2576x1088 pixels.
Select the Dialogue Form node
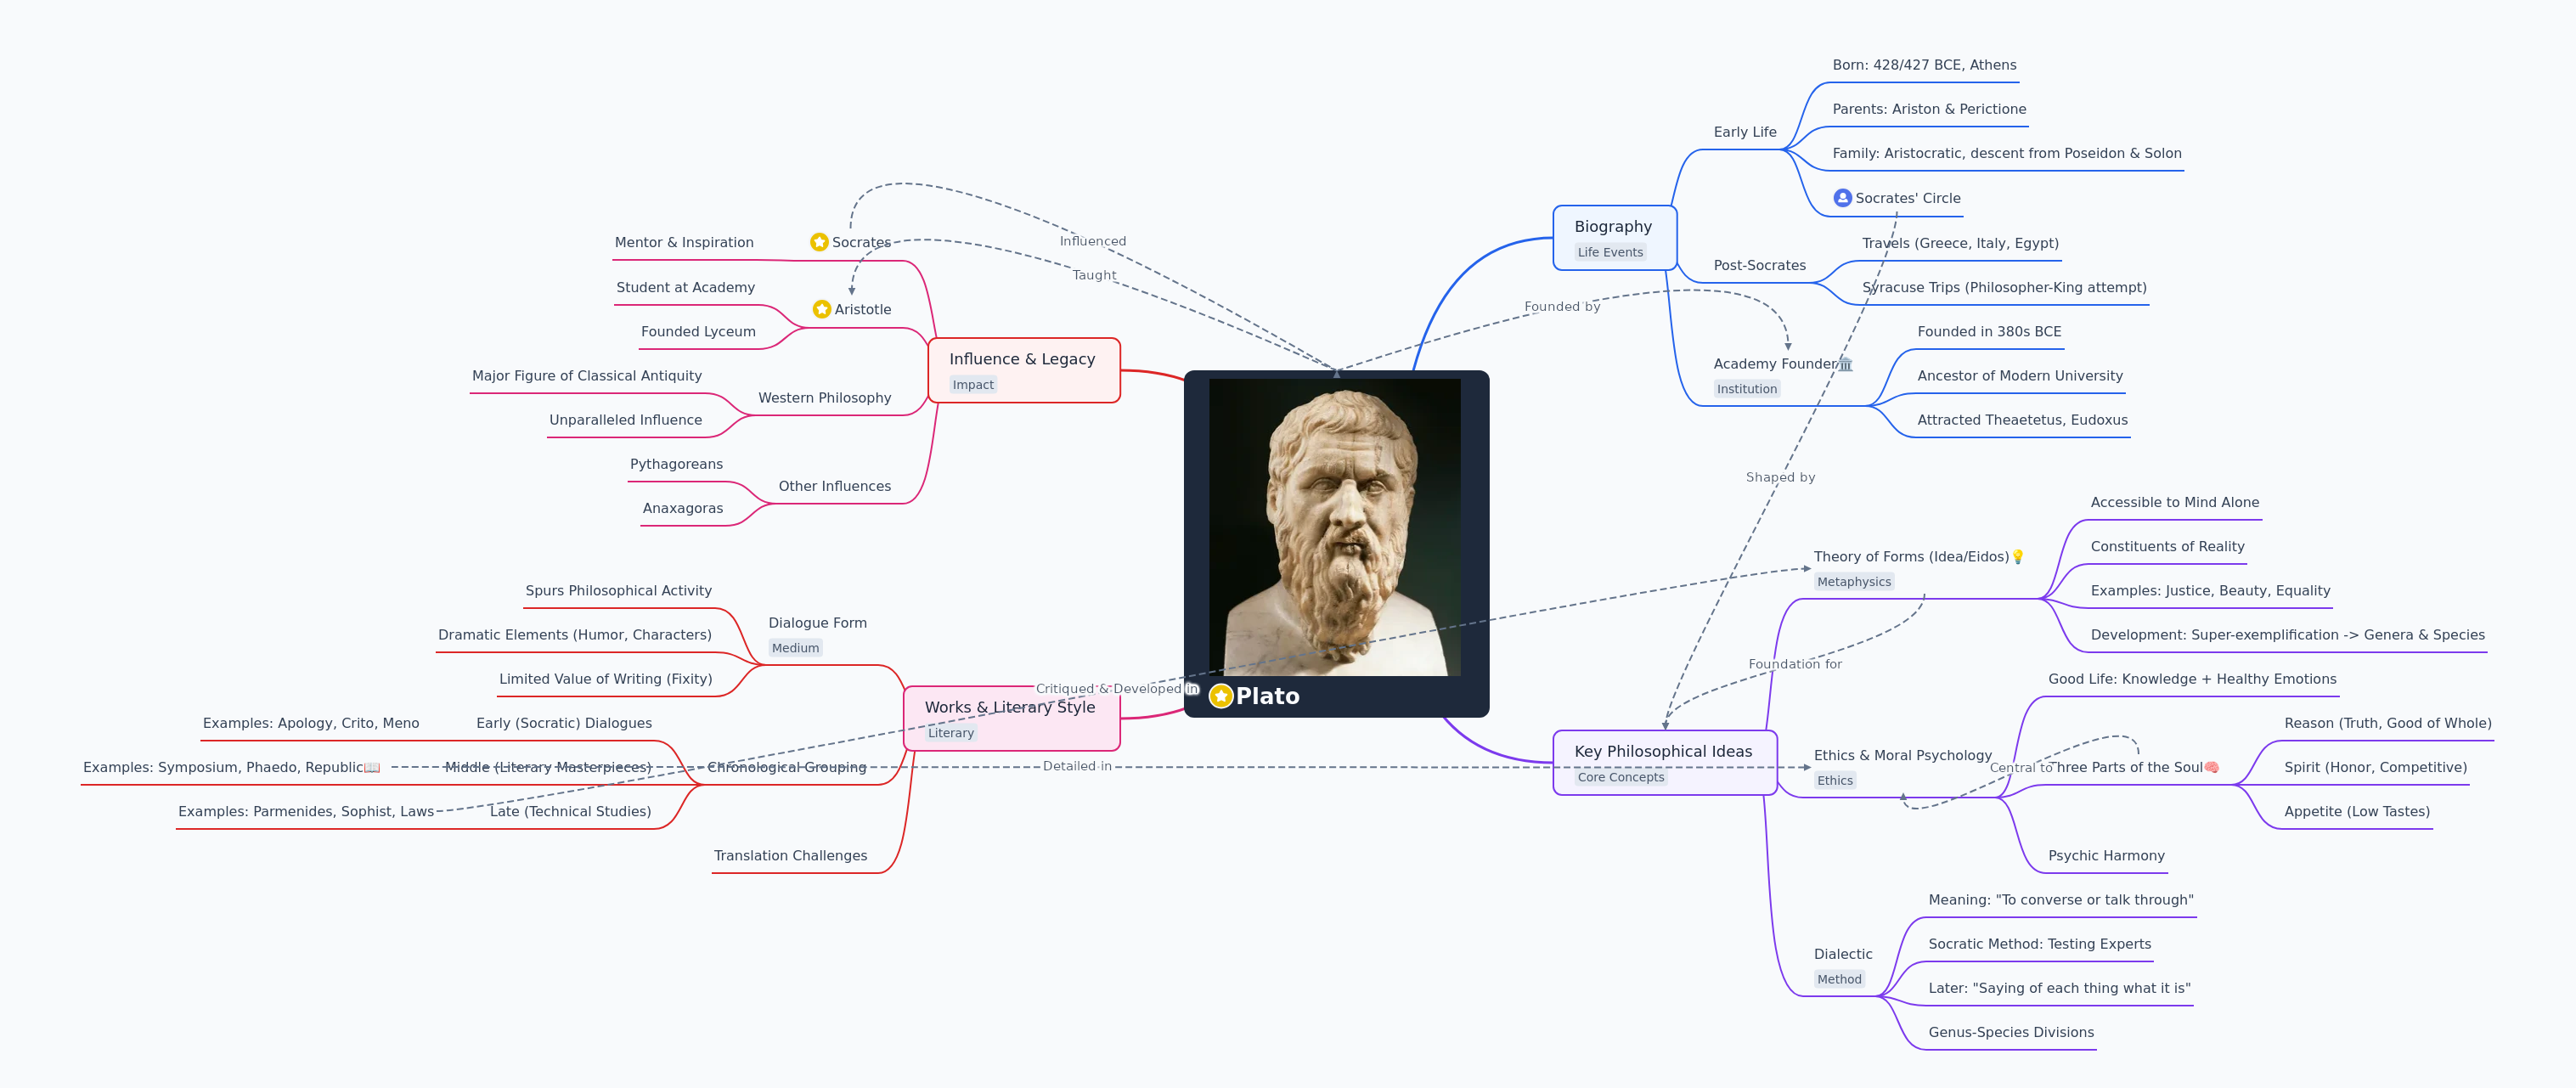pyautogui.click(x=818, y=623)
